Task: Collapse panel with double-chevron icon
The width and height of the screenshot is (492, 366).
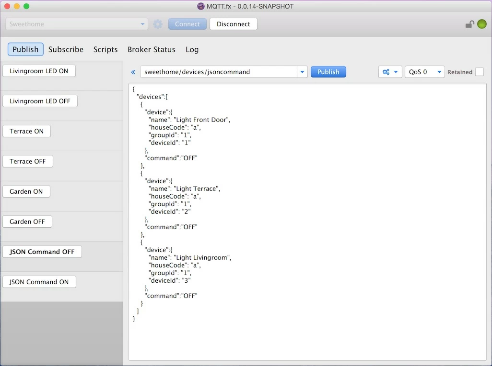Action: click(133, 72)
